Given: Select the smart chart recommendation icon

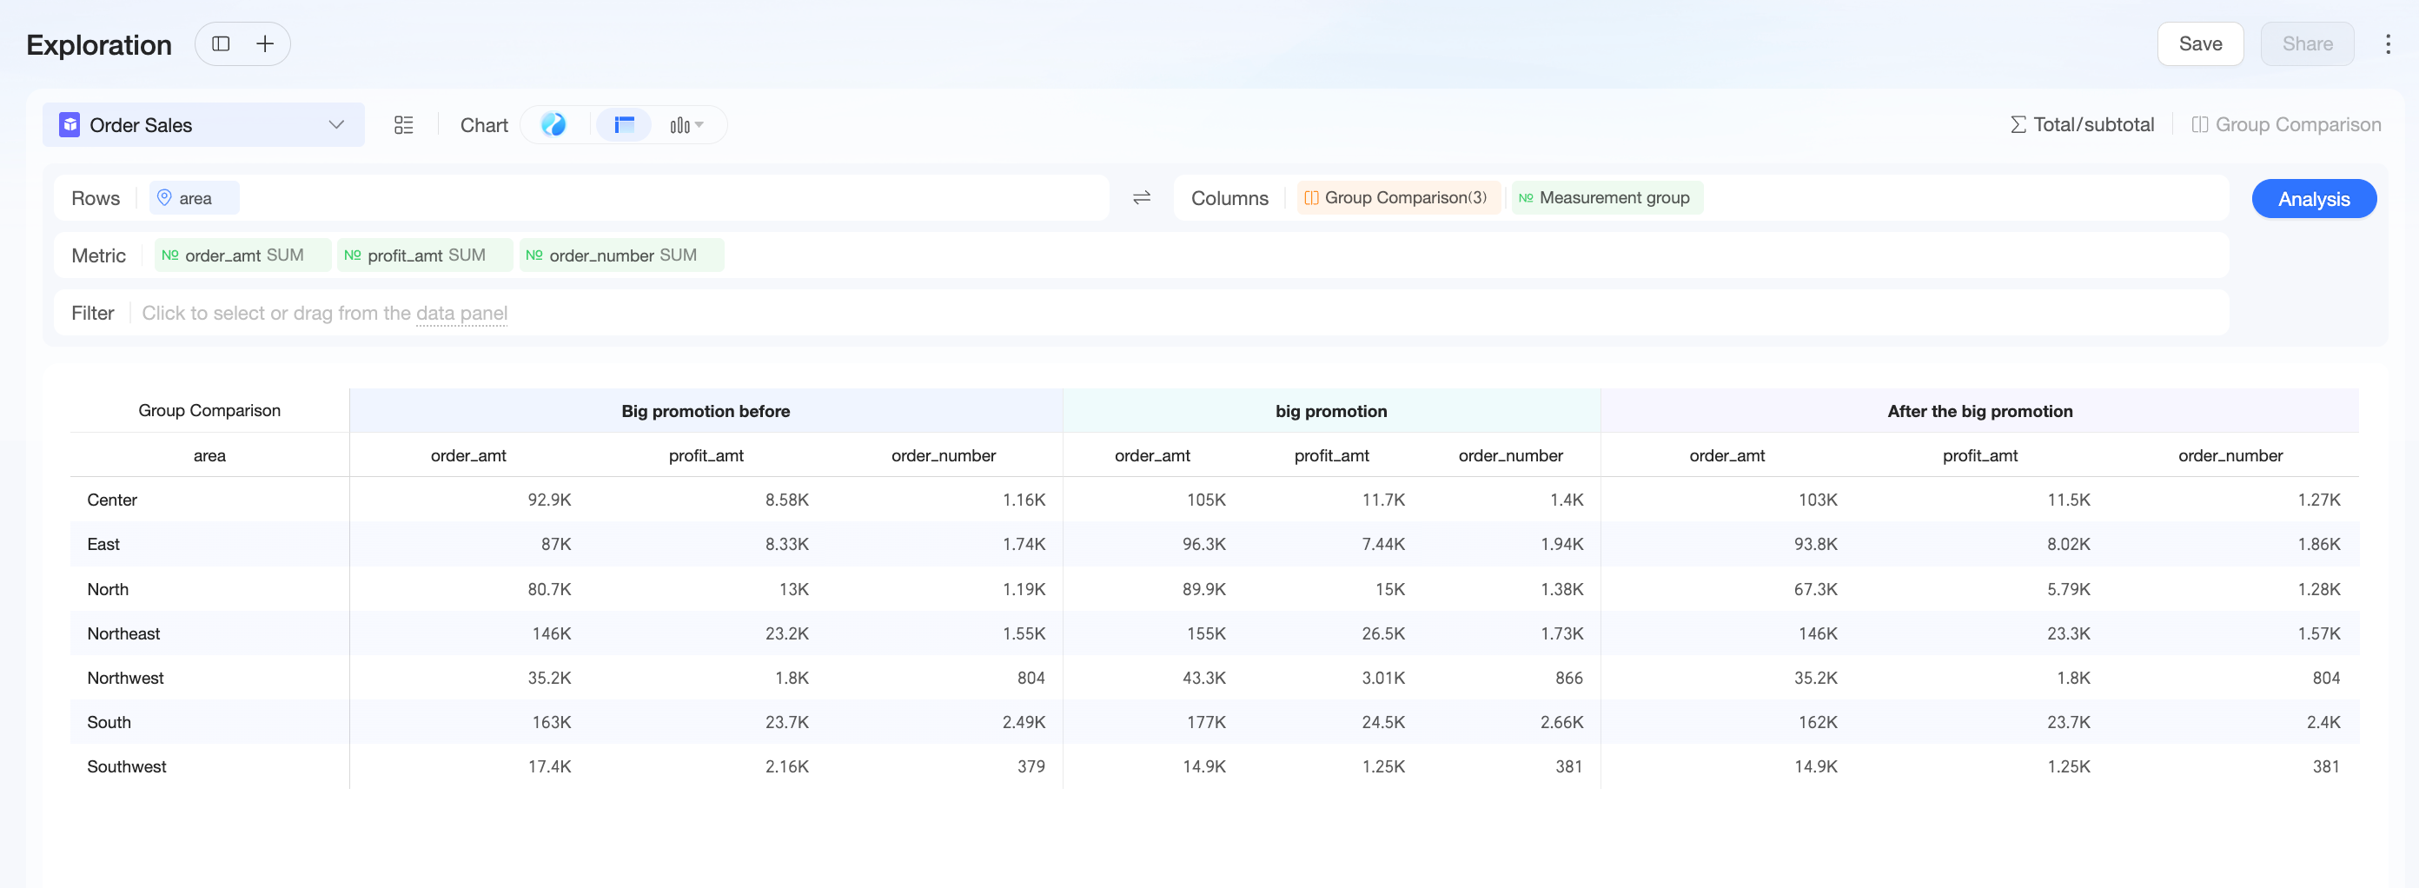Looking at the screenshot, I should click(554, 125).
